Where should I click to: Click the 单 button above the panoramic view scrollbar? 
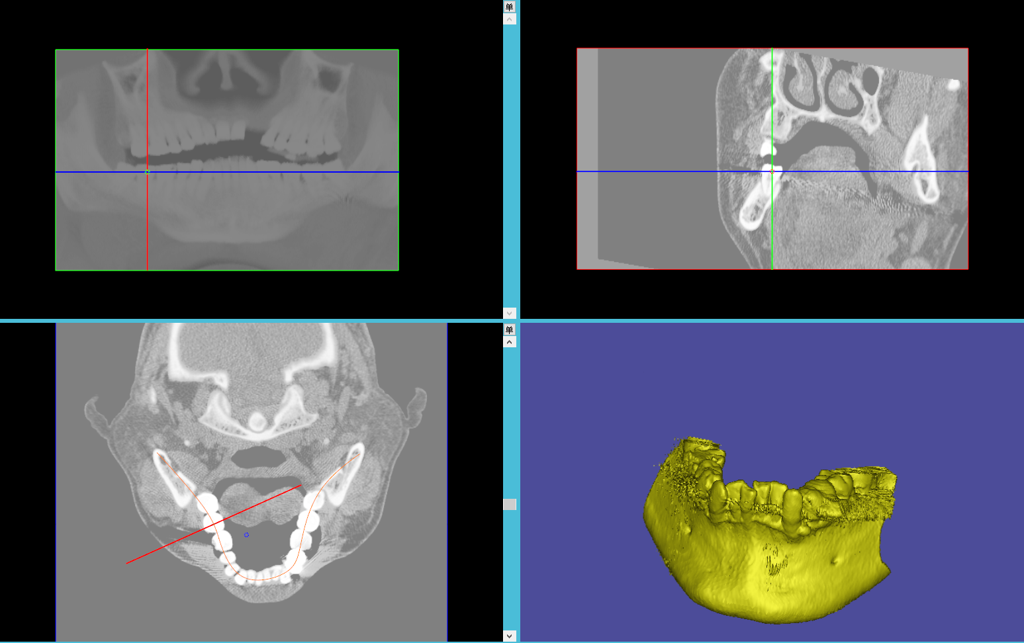tap(509, 7)
